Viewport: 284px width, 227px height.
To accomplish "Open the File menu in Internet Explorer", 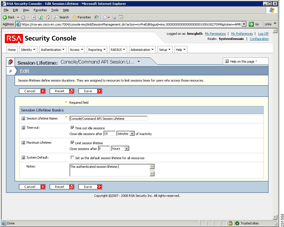I will coord(6,10).
